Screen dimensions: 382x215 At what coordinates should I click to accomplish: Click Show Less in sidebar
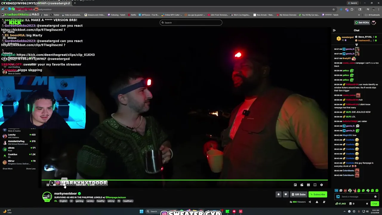point(31,169)
